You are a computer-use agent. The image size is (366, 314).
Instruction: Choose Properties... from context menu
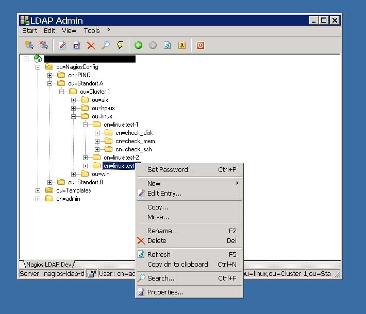point(189,292)
